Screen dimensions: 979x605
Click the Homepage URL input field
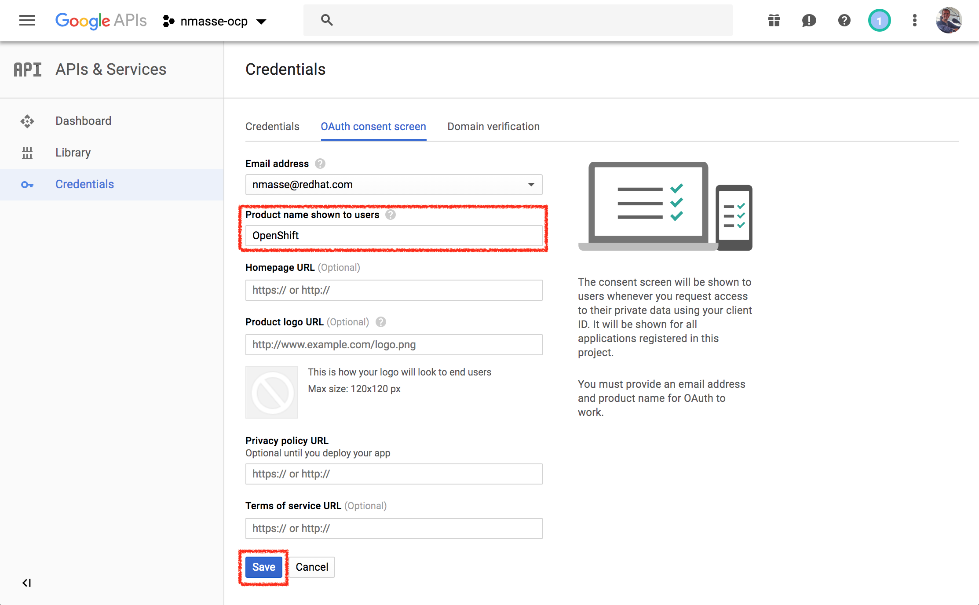pyautogui.click(x=394, y=290)
